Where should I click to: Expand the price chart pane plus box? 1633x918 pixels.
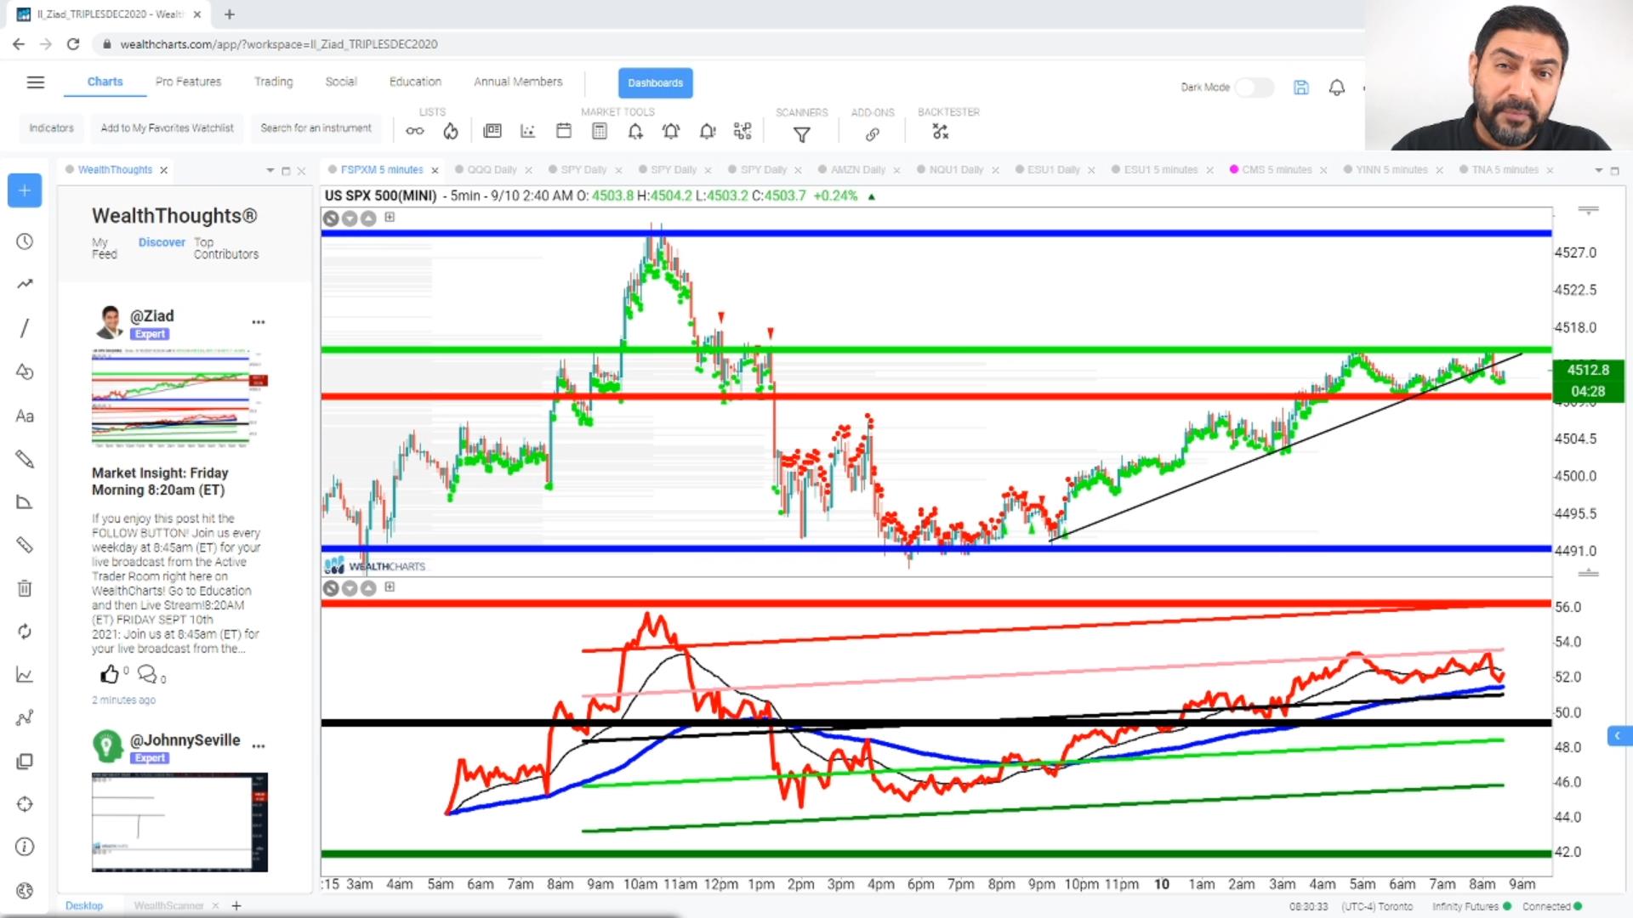(390, 217)
